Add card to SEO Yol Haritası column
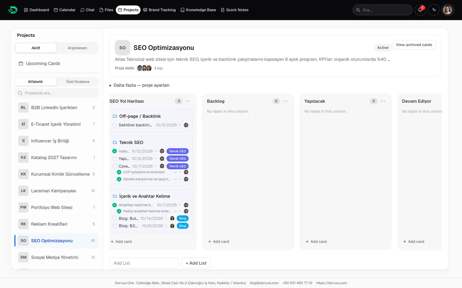This screenshot has width=462, height=288. 121,242
